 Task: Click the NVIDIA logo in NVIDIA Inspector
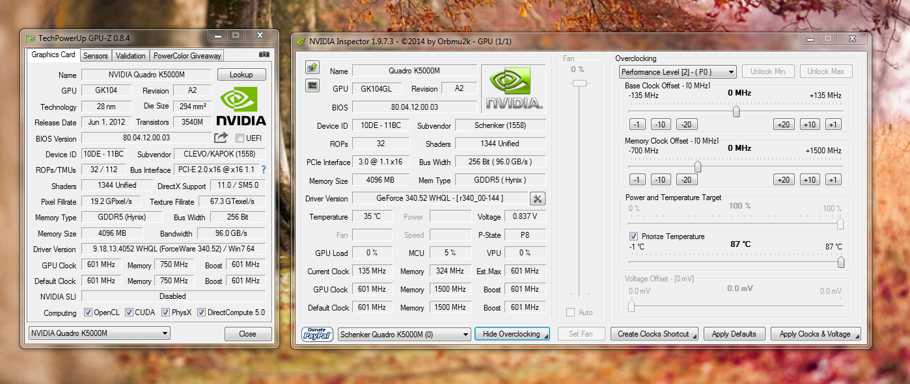(x=513, y=88)
